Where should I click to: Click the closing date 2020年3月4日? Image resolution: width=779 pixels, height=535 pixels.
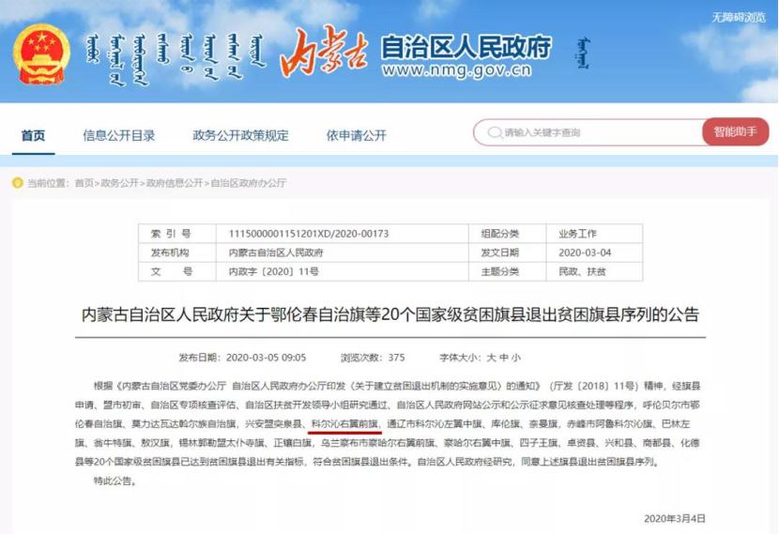point(675,519)
